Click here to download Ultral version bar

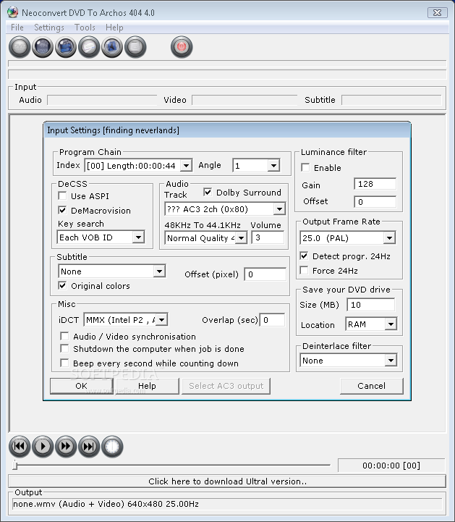click(227, 481)
